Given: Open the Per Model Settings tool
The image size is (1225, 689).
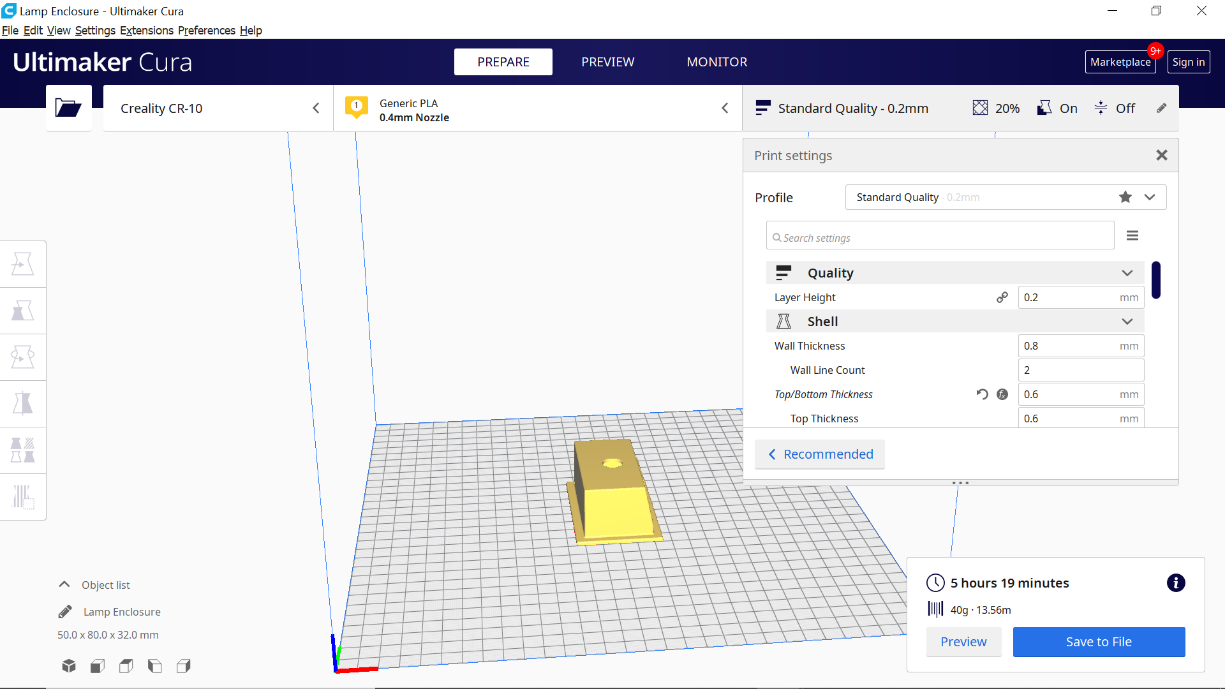Looking at the screenshot, I should [23, 450].
